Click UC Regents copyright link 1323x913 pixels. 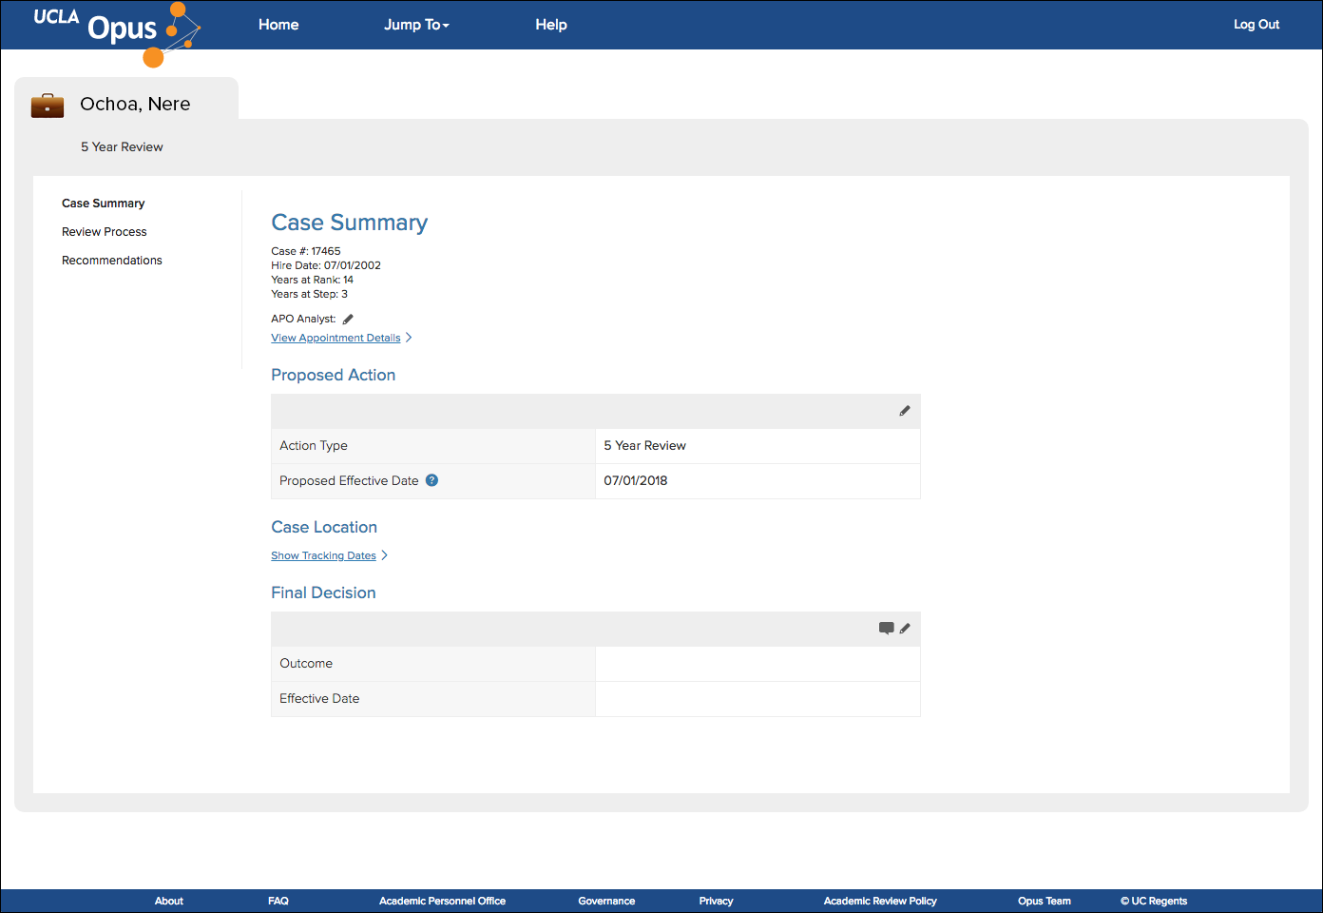click(1154, 901)
